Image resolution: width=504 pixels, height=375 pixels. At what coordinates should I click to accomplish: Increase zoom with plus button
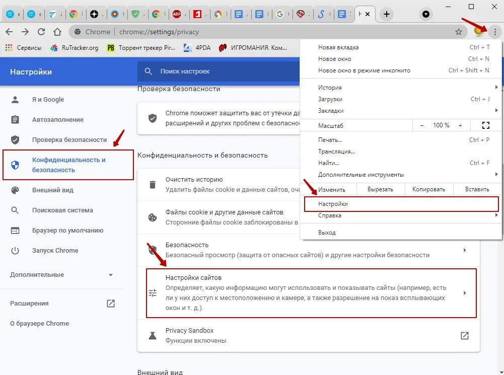point(460,125)
